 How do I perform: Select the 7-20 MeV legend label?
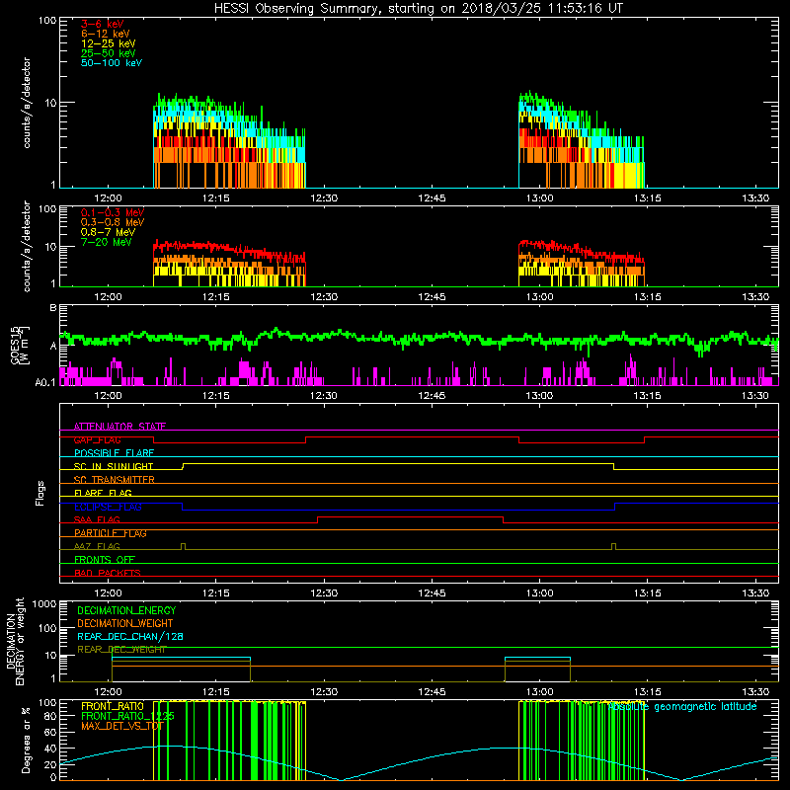point(106,242)
